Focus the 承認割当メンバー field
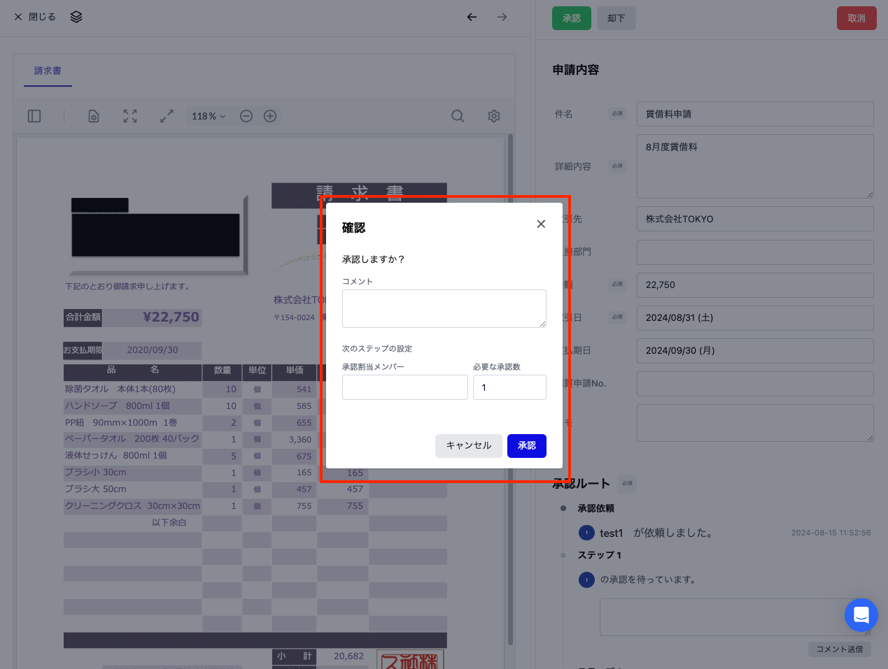This screenshot has height=669, width=888. click(404, 387)
